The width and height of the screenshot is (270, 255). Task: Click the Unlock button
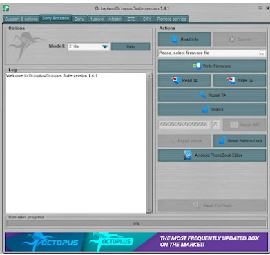[x=212, y=110]
